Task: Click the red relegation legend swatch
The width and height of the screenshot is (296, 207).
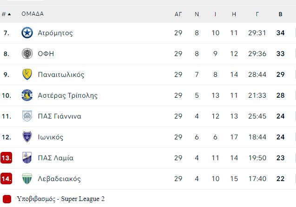Action: pyautogui.click(x=7, y=199)
